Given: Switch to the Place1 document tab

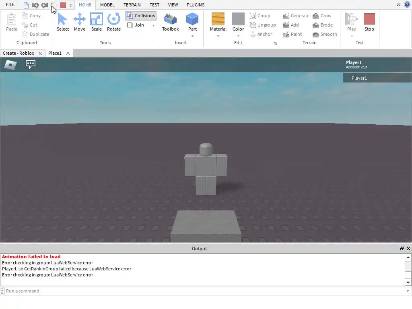Looking at the screenshot, I should (x=55, y=53).
